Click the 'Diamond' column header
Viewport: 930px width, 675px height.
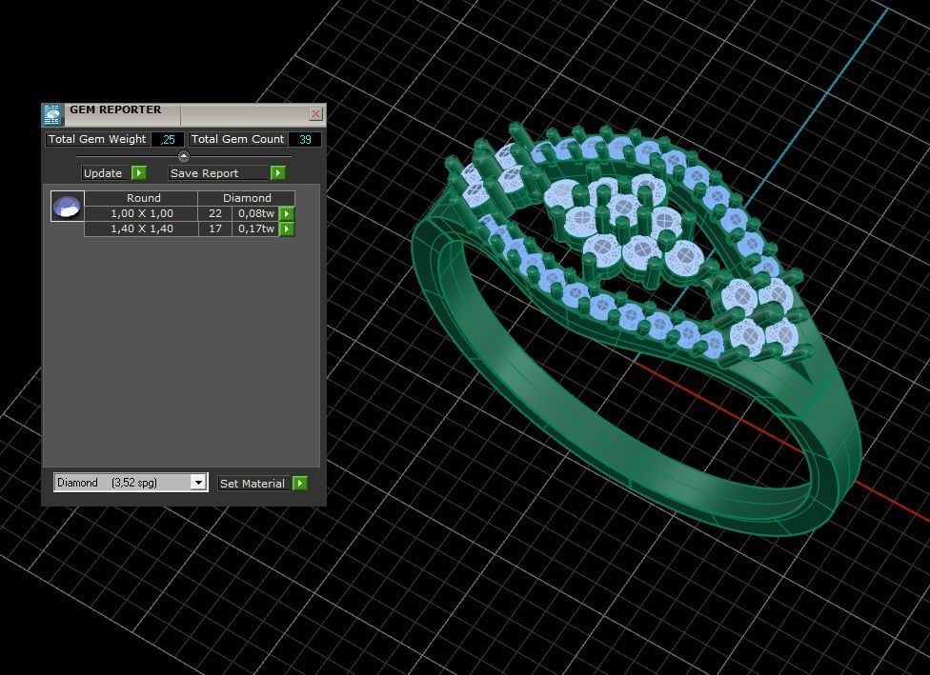[x=247, y=198]
